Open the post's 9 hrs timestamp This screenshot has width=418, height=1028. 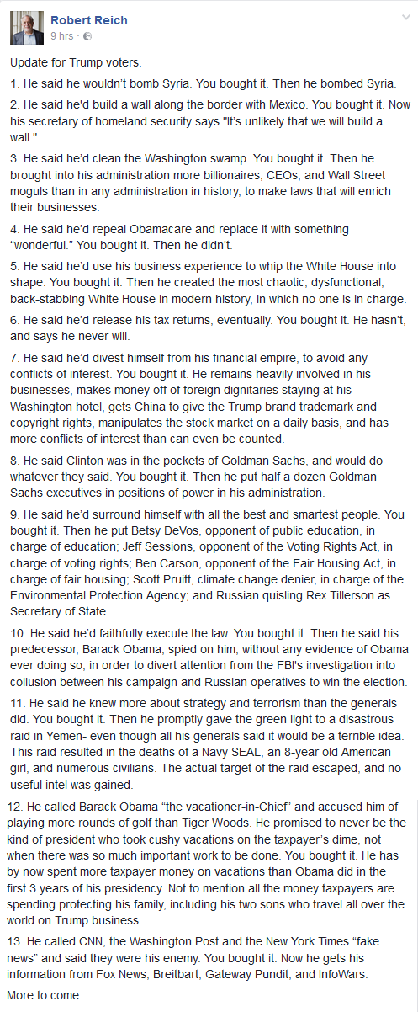62,36
